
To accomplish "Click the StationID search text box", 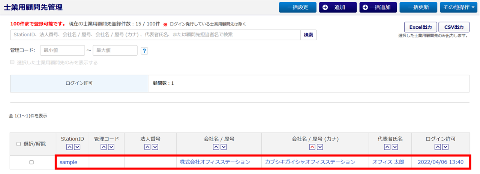I will point(155,35).
